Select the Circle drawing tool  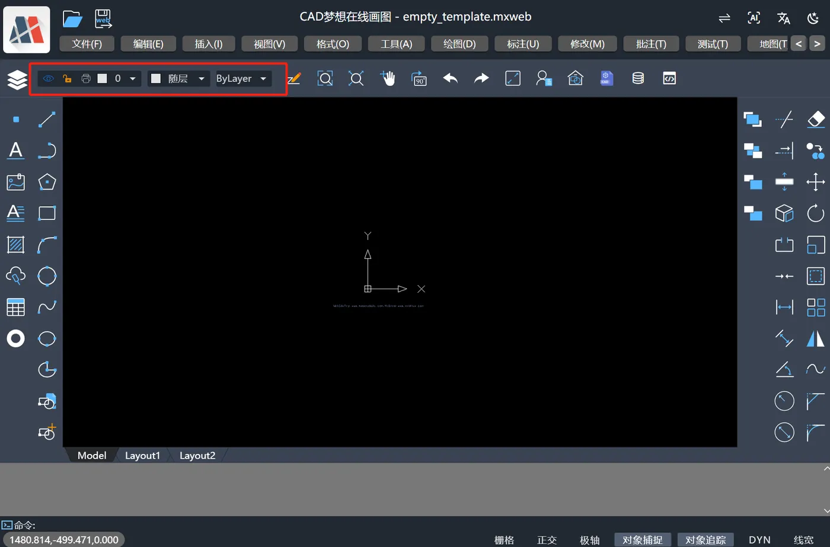[47, 276]
